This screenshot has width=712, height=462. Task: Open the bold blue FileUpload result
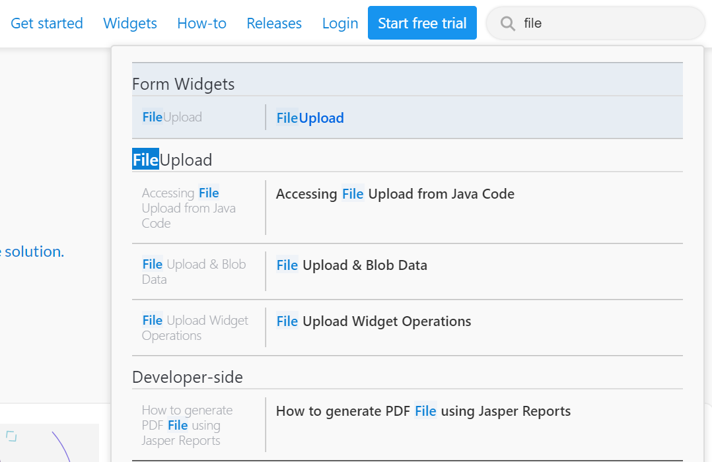tap(310, 118)
